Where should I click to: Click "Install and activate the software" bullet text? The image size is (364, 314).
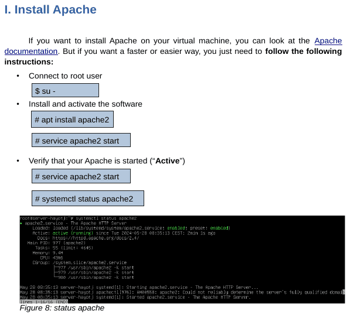pos(85,104)
